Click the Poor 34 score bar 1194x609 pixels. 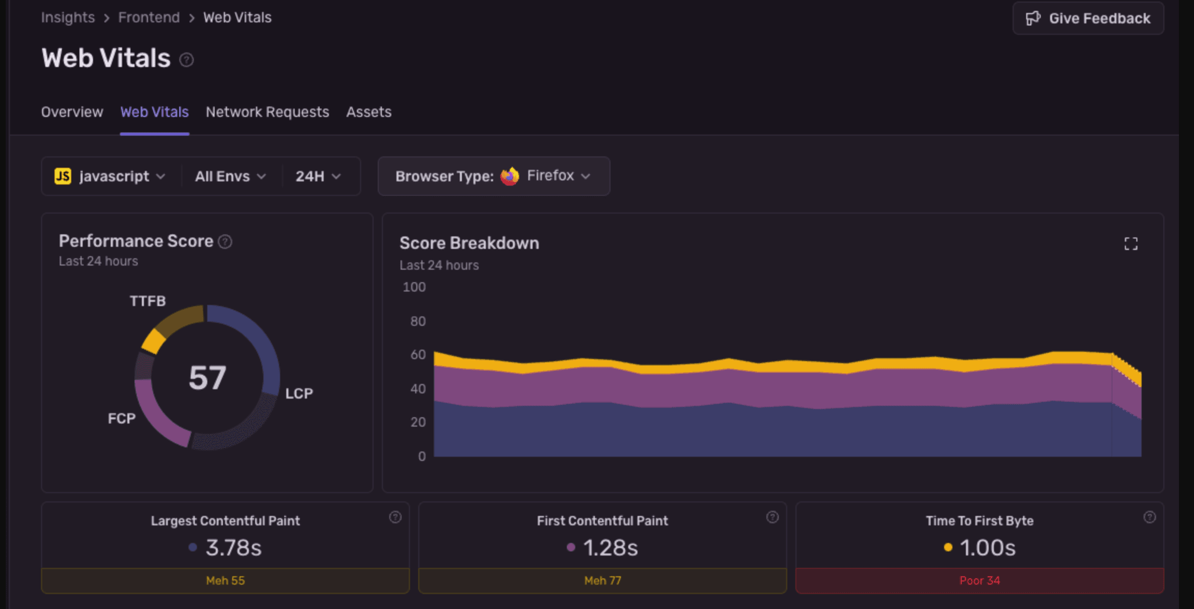click(980, 580)
